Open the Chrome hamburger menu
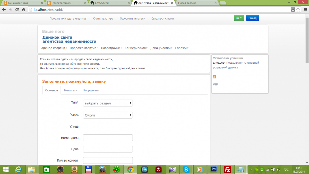 point(304,10)
